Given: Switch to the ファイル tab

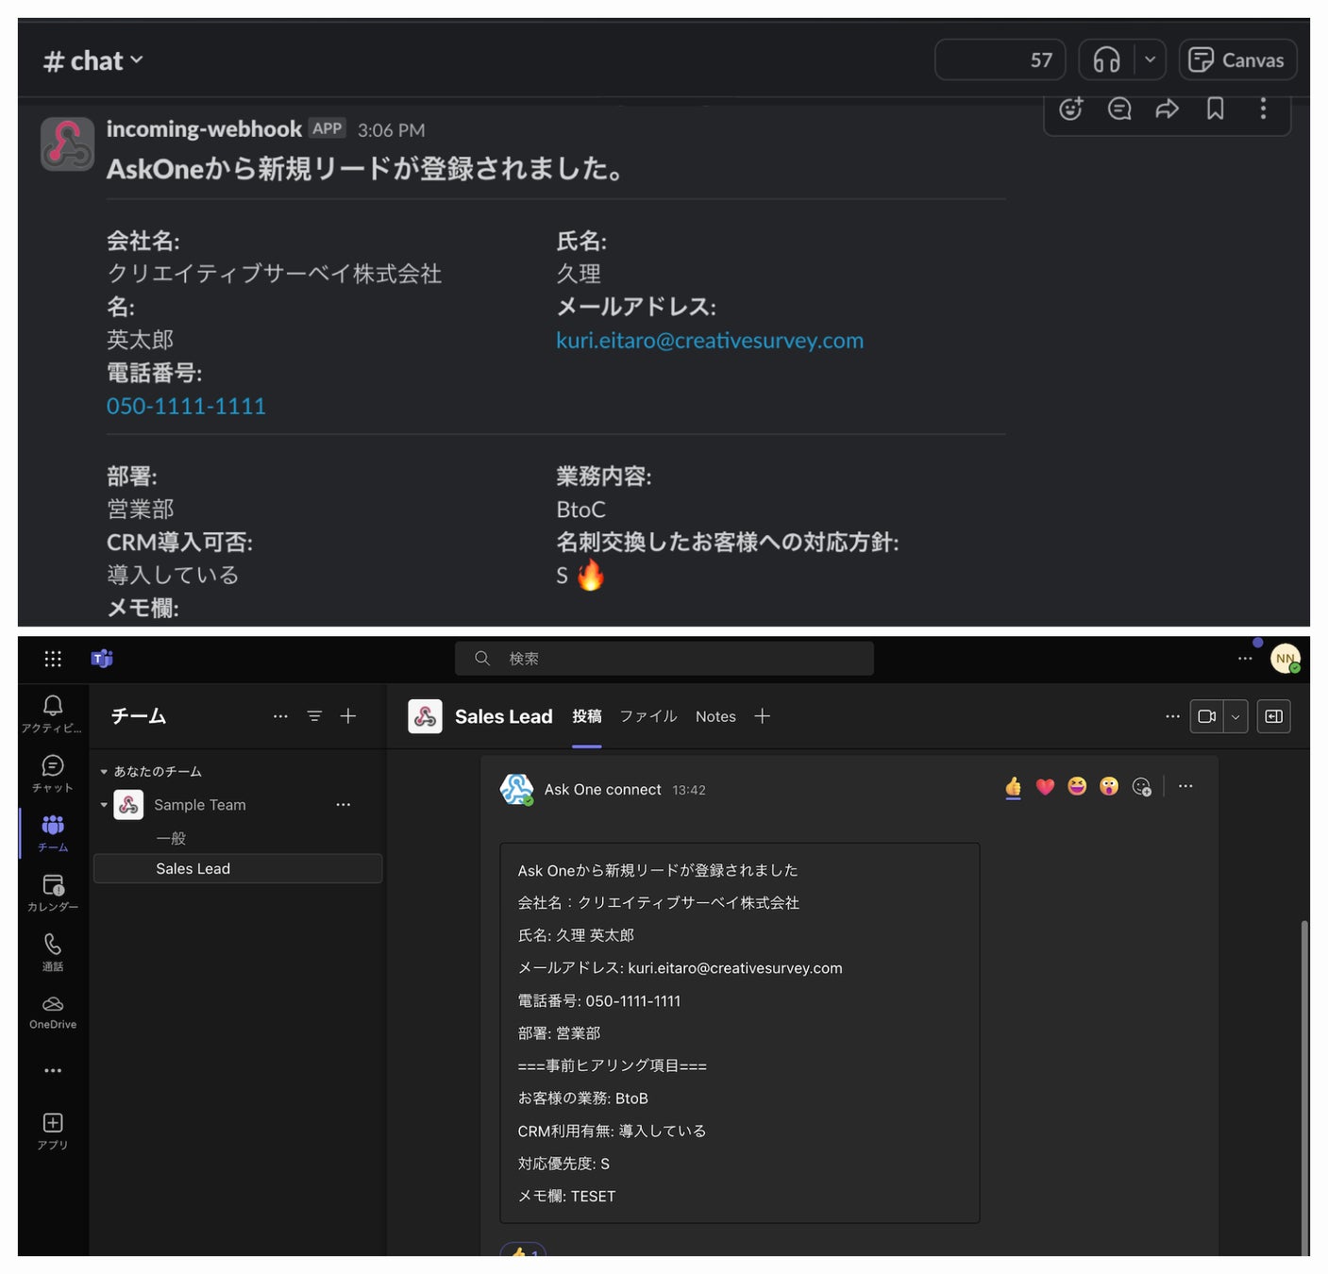Looking at the screenshot, I should click(x=648, y=716).
